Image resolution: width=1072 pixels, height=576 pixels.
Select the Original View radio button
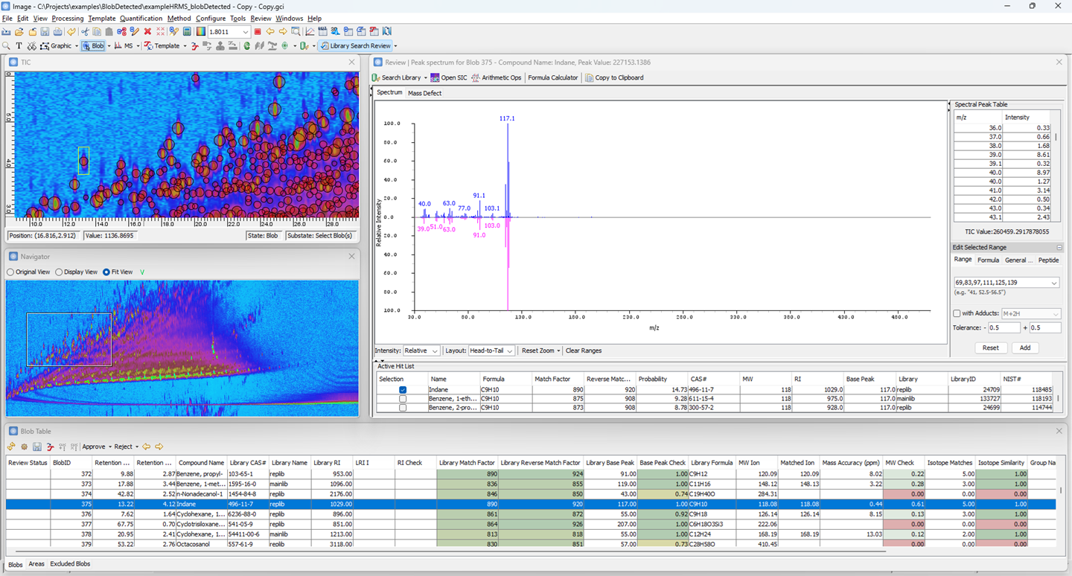pos(10,272)
